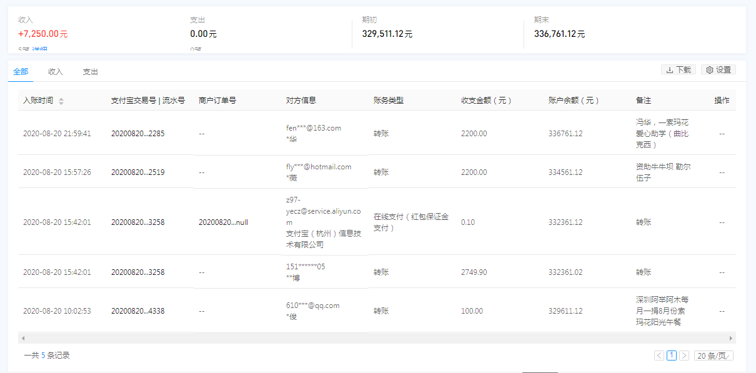Screen dimensions: 756x373
Task: Click the 入账时间 column header
Action: (38, 101)
